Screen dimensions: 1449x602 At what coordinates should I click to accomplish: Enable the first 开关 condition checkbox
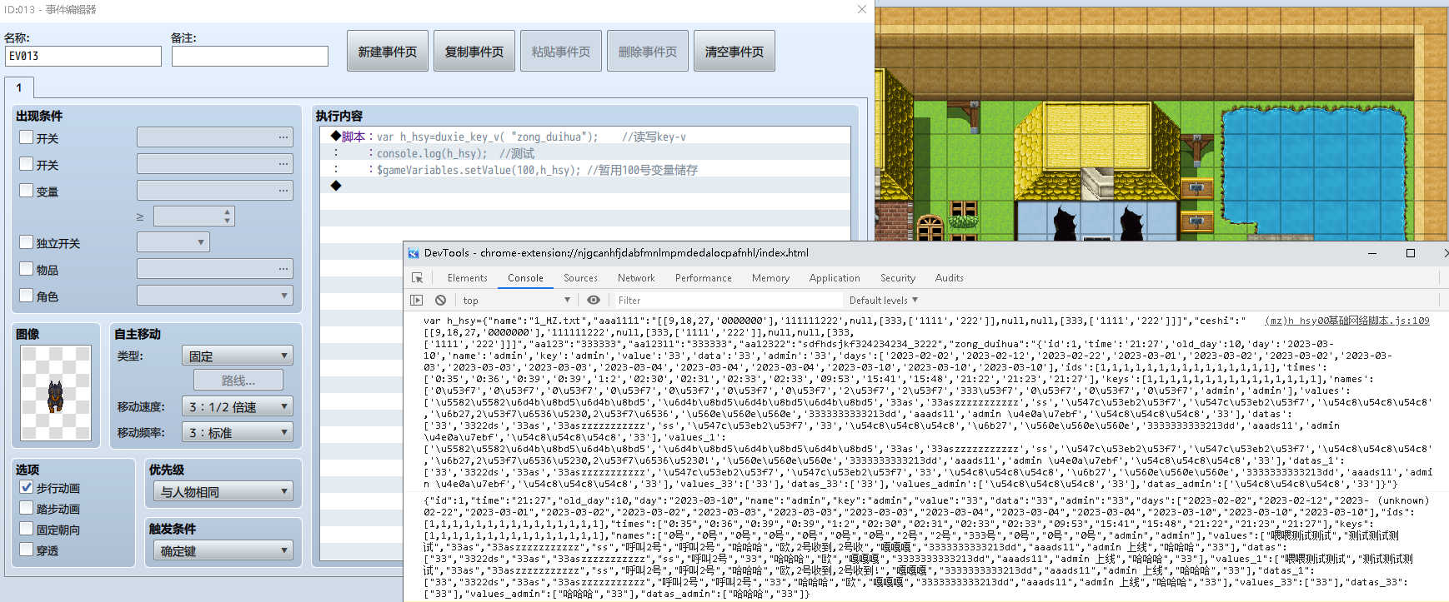click(27, 137)
